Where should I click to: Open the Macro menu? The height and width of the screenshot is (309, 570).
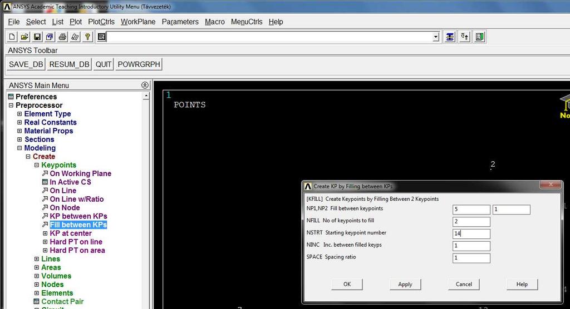tap(214, 22)
